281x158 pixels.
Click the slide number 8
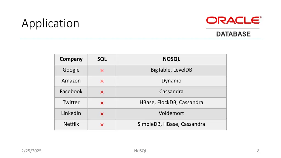point(258,151)
